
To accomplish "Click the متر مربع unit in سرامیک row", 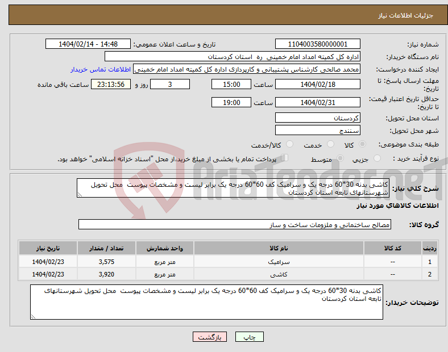I will 164,262.
